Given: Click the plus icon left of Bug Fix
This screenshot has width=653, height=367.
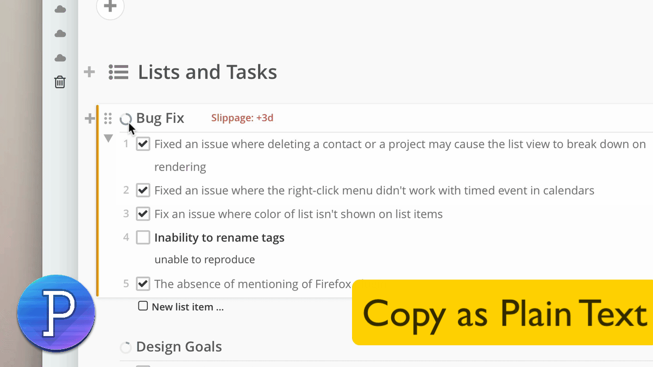Looking at the screenshot, I should (x=90, y=118).
